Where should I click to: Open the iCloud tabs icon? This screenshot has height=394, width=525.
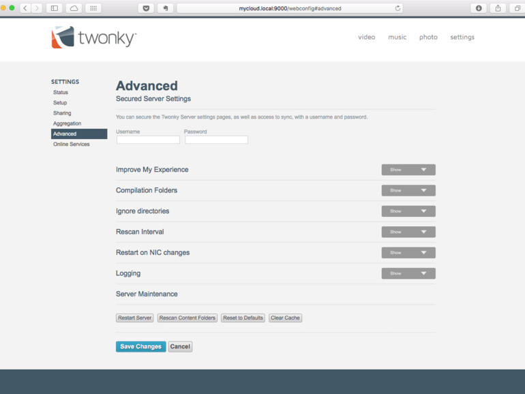(x=74, y=8)
